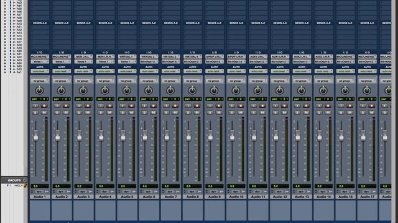Image resolution: width=398 pixels, height=223 pixels.
Task: Click the Audio 5 track name
Action: point(127,197)
